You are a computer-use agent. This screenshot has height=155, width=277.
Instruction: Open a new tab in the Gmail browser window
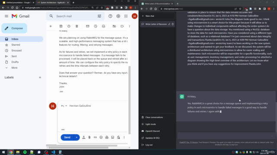coord(73,3)
